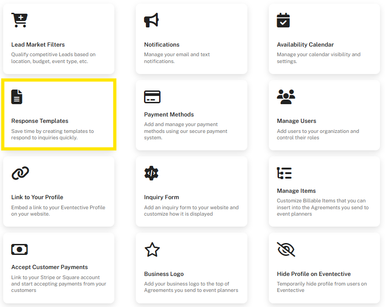Click 'Customize Billable Items that you can' text
Screen dimensions: 385x307
(x=323, y=207)
